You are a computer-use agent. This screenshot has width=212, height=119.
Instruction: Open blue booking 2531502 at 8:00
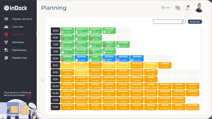[x=137, y=58]
